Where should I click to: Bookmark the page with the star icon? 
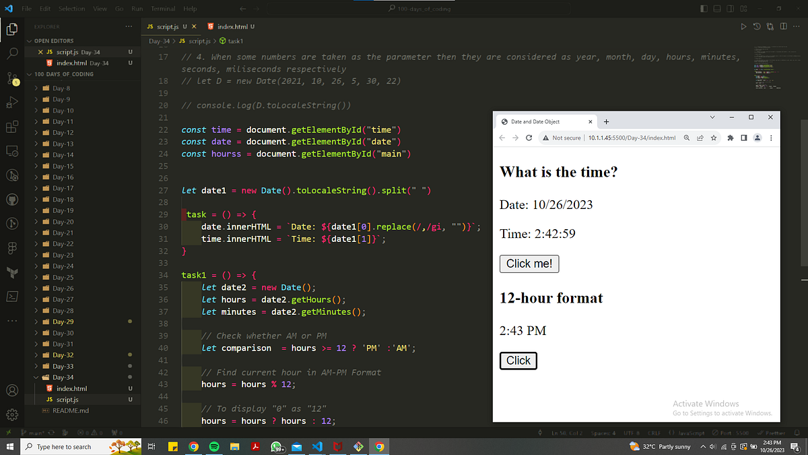[x=714, y=138]
